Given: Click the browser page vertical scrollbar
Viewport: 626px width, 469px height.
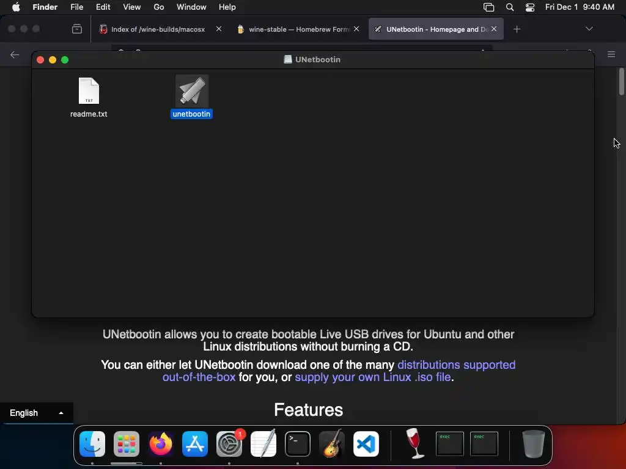Looking at the screenshot, I should (x=621, y=82).
